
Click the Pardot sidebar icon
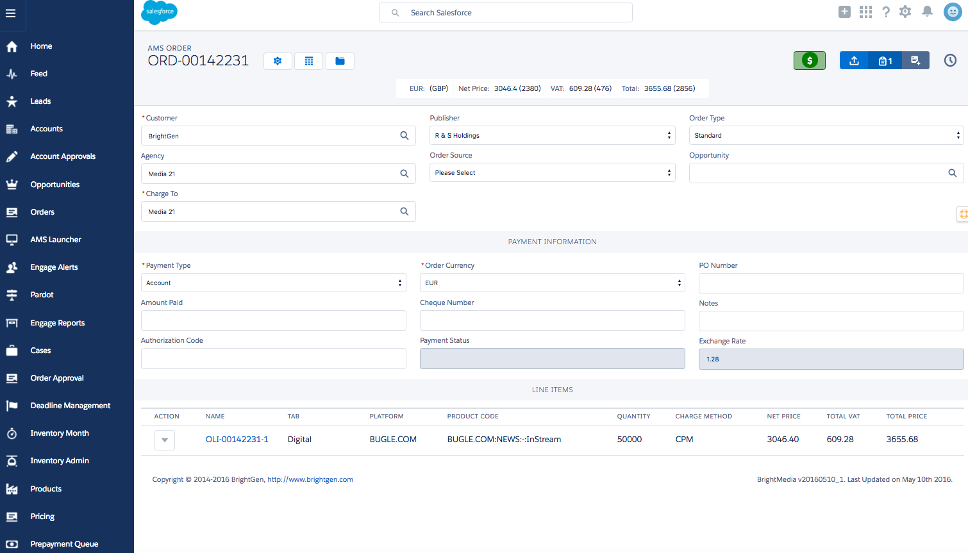12,295
